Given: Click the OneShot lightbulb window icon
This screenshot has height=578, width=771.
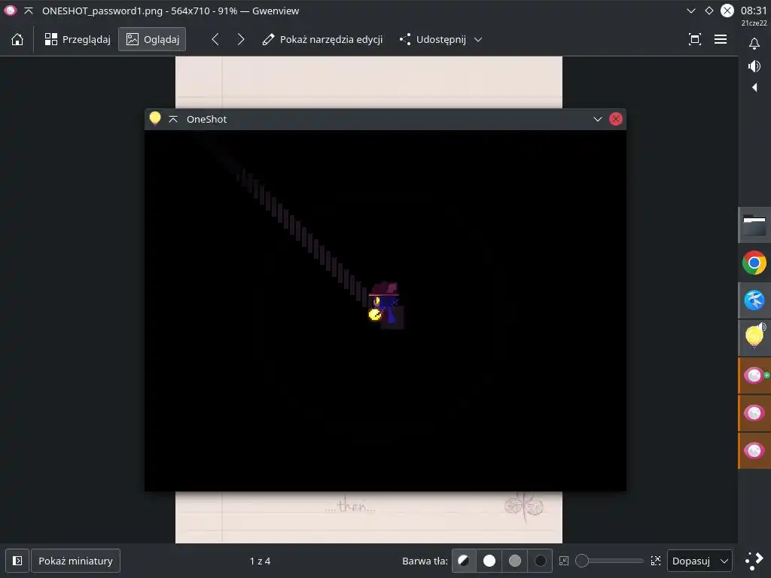Looking at the screenshot, I should 155,118.
